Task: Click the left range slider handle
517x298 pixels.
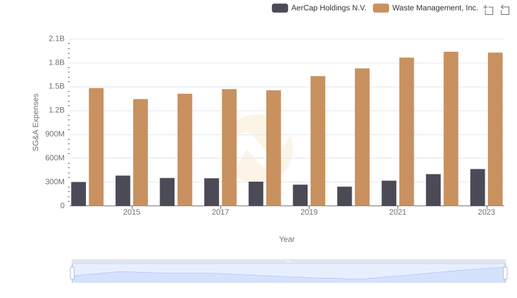Action: (72, 273)
